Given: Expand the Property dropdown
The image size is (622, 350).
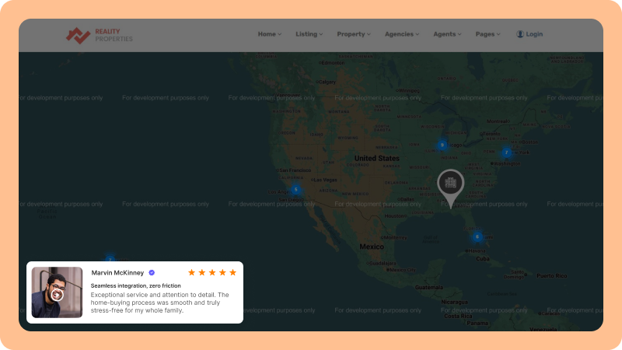Looking at the screenshot, I should [354, 34].
